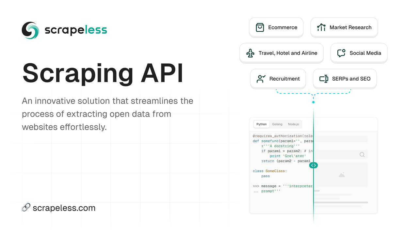Click the chain link icon beside scrapeless.com

[26, 207]
